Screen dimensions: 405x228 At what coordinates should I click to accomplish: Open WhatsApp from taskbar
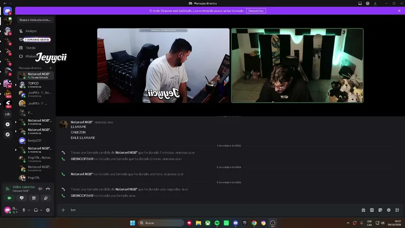pyautogui.click(x=226, y=223)
